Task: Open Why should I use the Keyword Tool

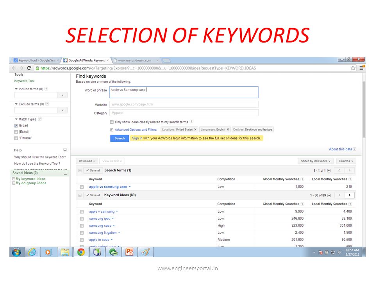Action: click(40, 157)
